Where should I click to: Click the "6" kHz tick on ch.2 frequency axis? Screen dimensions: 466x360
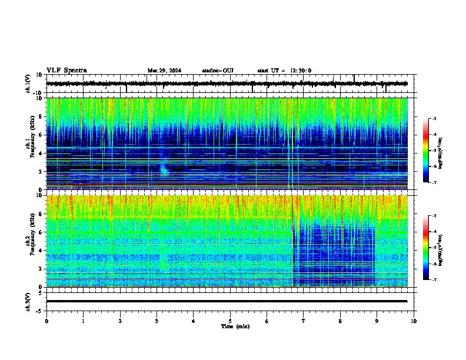tap(41, 232)
